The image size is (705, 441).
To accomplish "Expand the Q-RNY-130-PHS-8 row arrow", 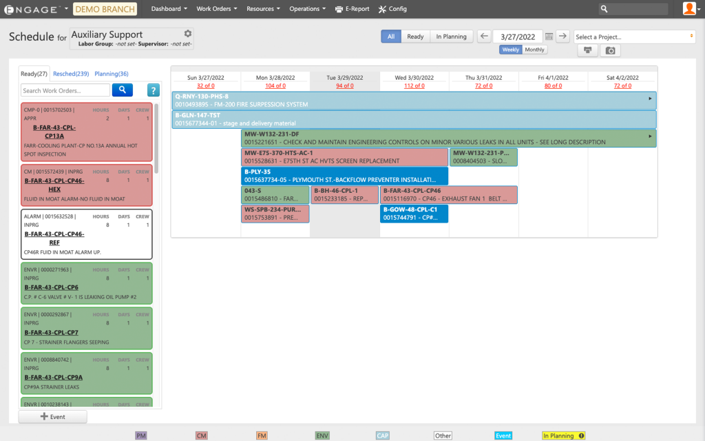I will click(650, 99).
